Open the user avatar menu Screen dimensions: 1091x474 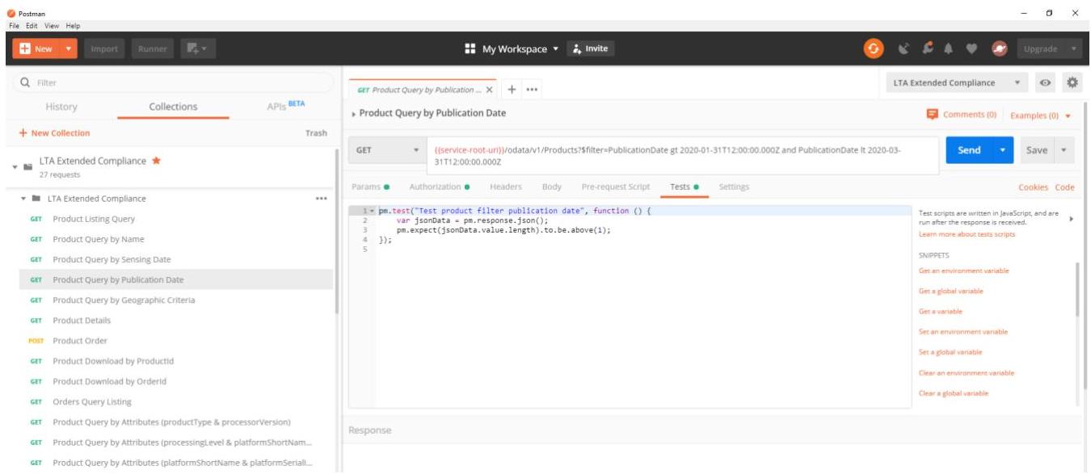click(x=1000, y=48)
